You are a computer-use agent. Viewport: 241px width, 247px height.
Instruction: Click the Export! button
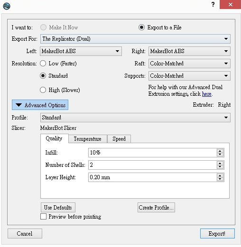[217, 233]
